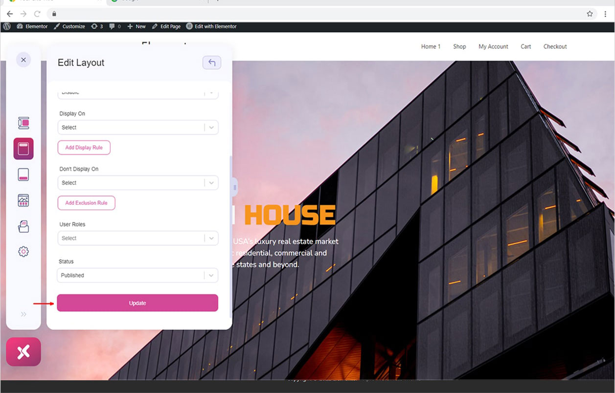615x393 pixels.
Task: Click the orange HOUSE heading text
Action: 290,215
